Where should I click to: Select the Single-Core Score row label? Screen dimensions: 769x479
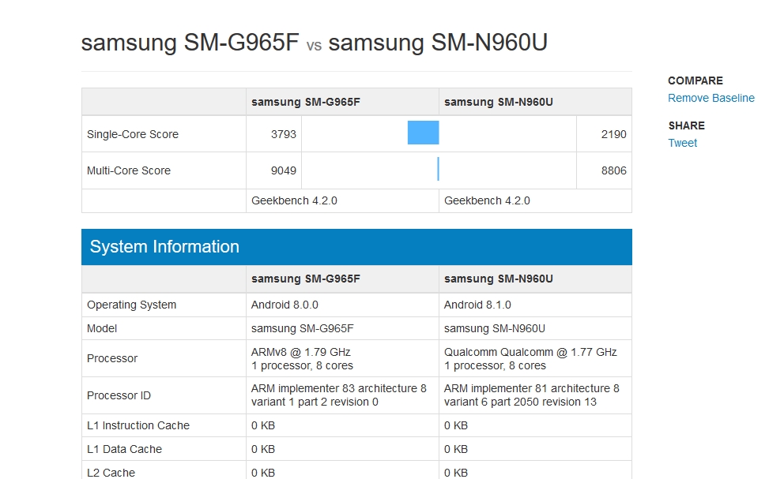pos(133,134)
